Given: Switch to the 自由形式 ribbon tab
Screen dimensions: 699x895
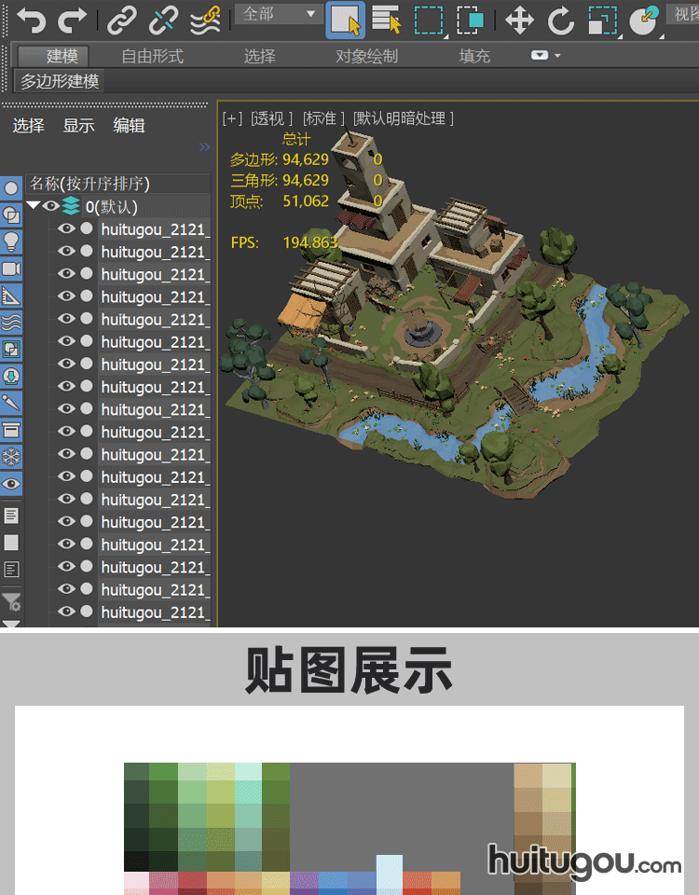Looking at the screenshot, I should click(153, 56).
